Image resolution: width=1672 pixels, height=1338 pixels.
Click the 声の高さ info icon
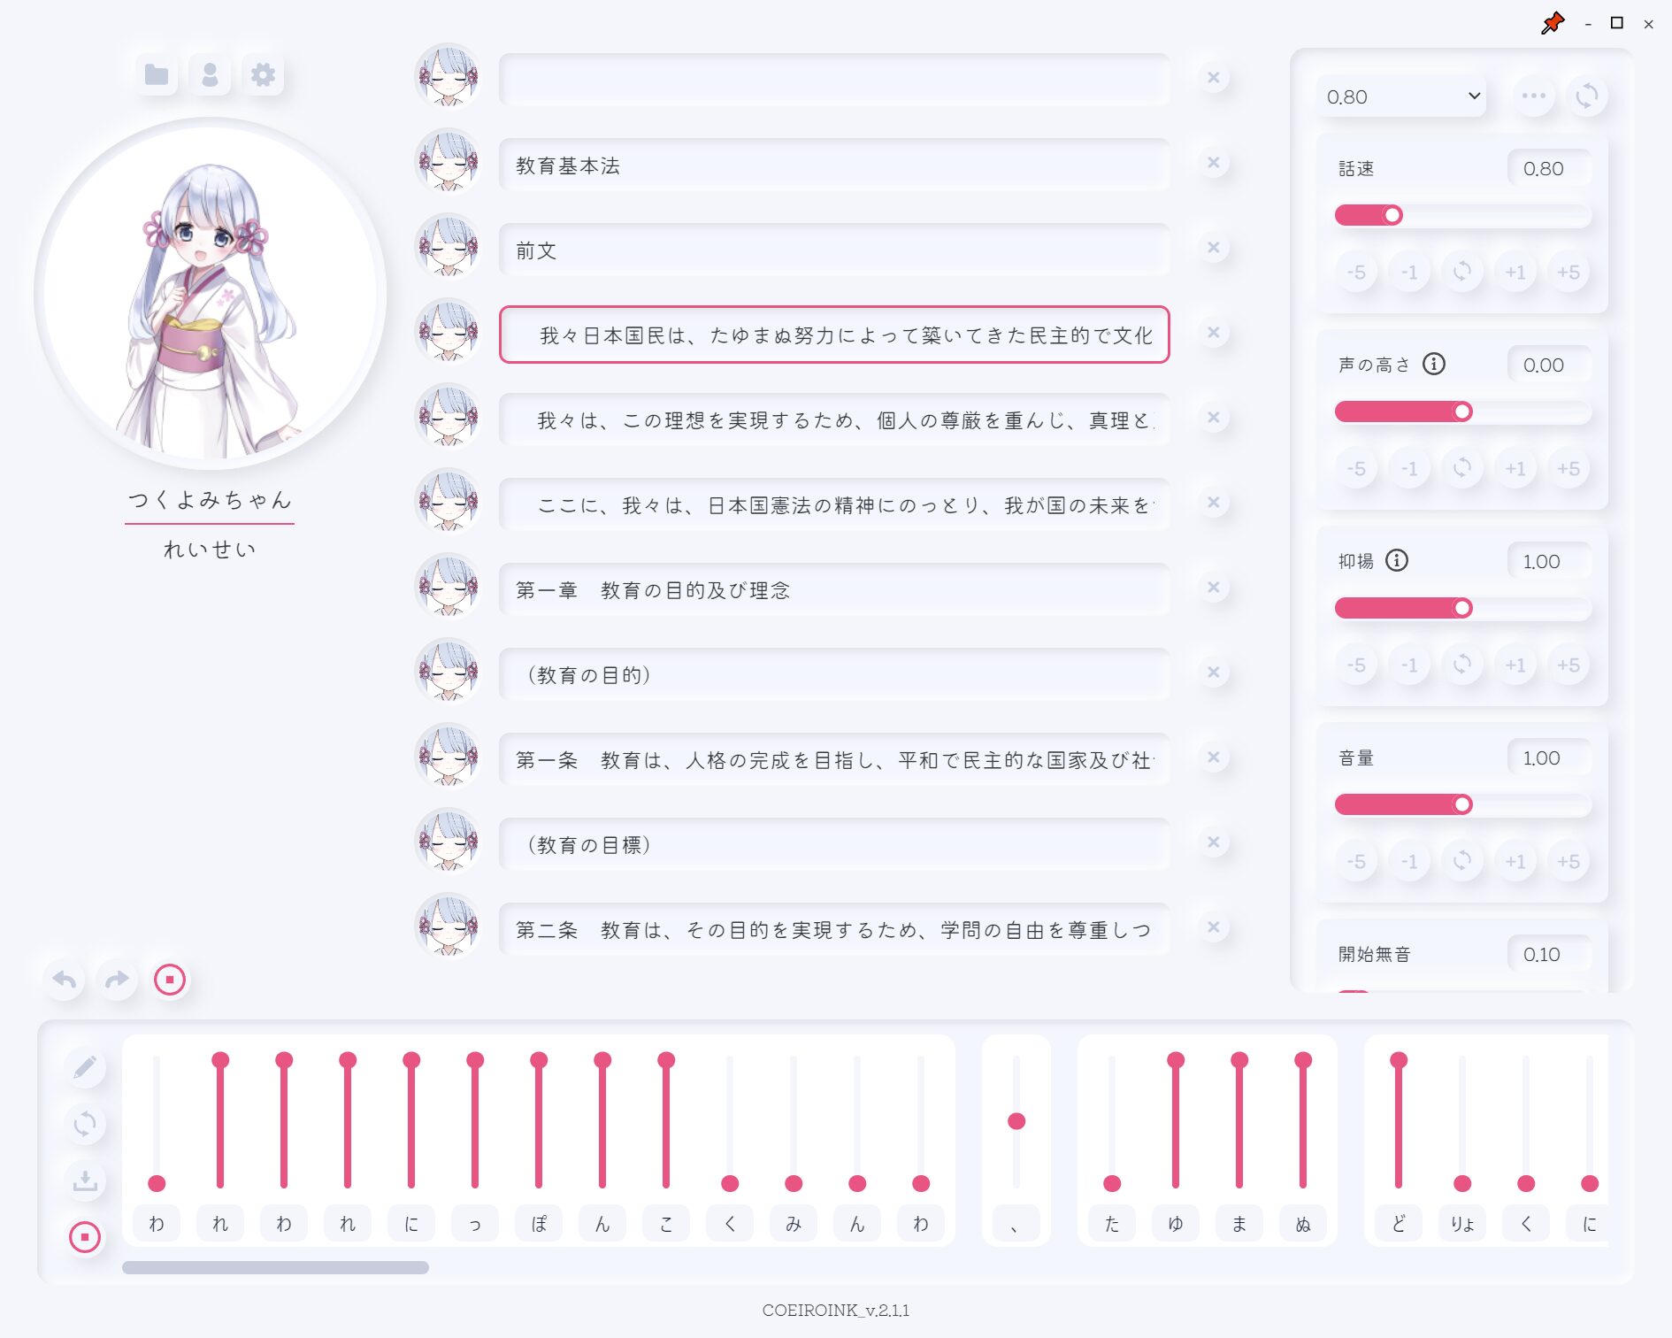(x=1434, y=364)
